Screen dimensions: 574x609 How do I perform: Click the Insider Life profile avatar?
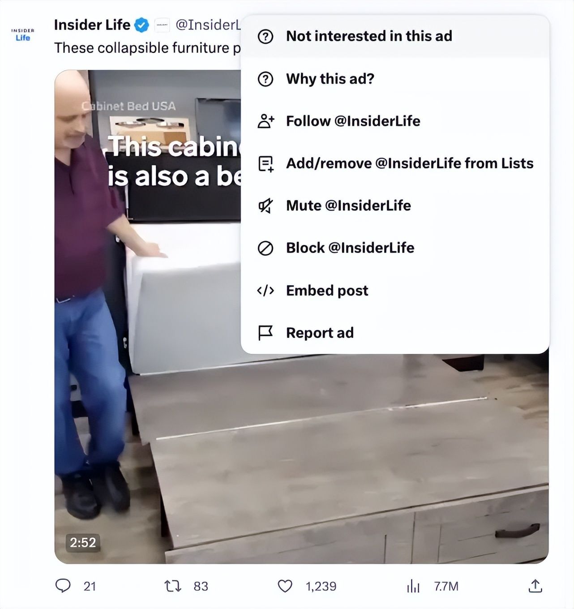[x=22, y=34]
